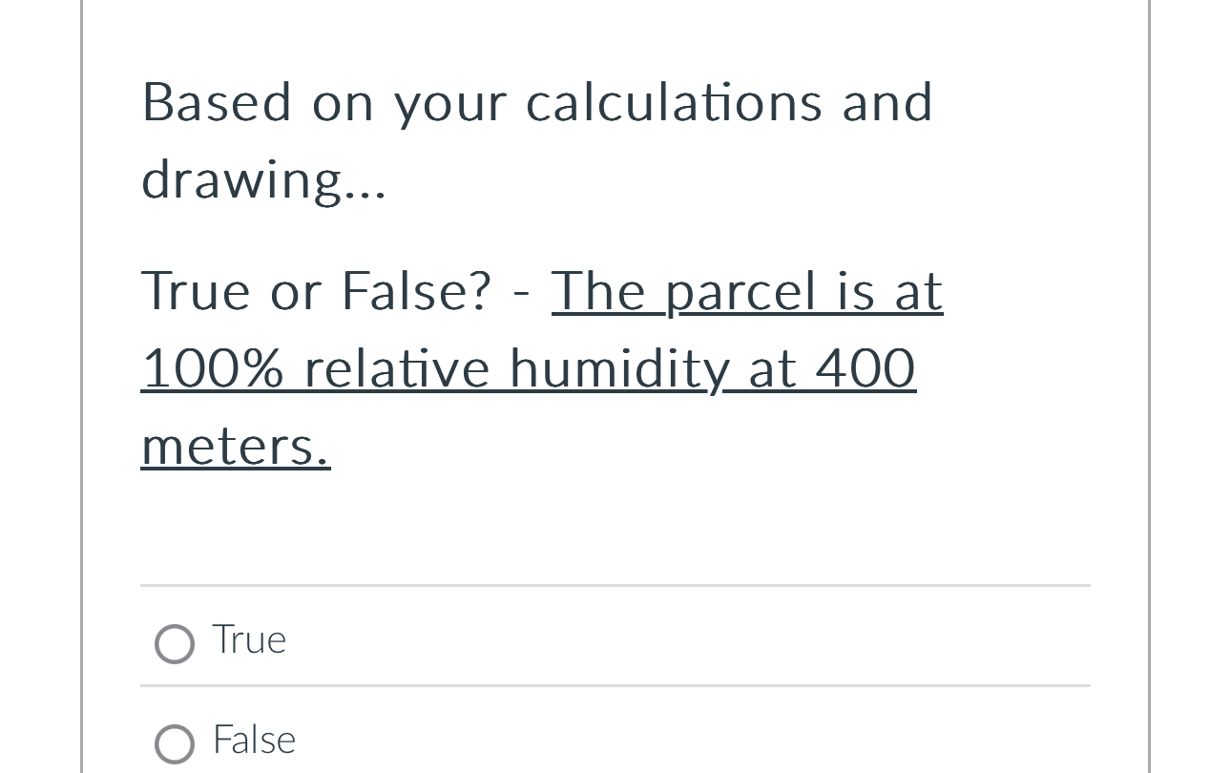This screenshot has height=773, width=1231.
Task: Click the 'The parcel is at' link text
Action: pyautogui.click(x=745, y=291)
